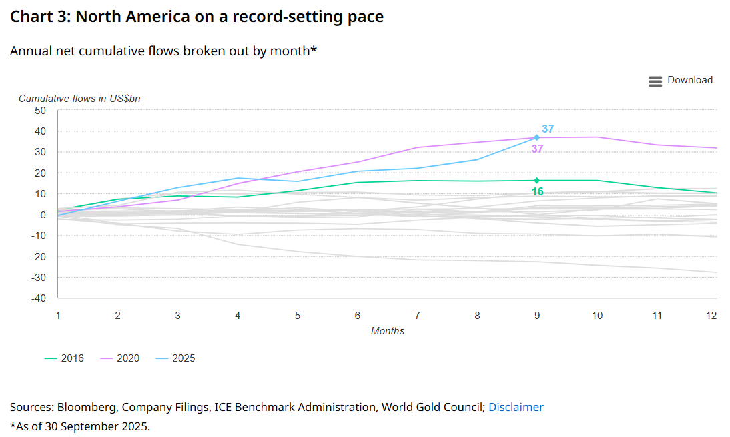Click the Months x-axis title
The width and height of the screenshot is (730, 437).
(388, 331)
